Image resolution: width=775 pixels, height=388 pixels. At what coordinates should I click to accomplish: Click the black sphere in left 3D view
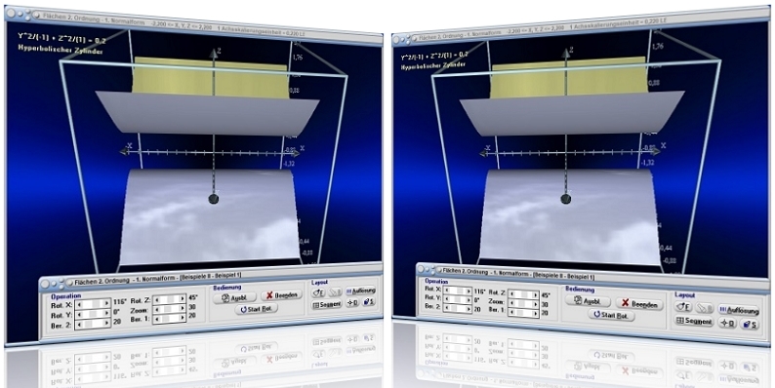click(214, 199)
